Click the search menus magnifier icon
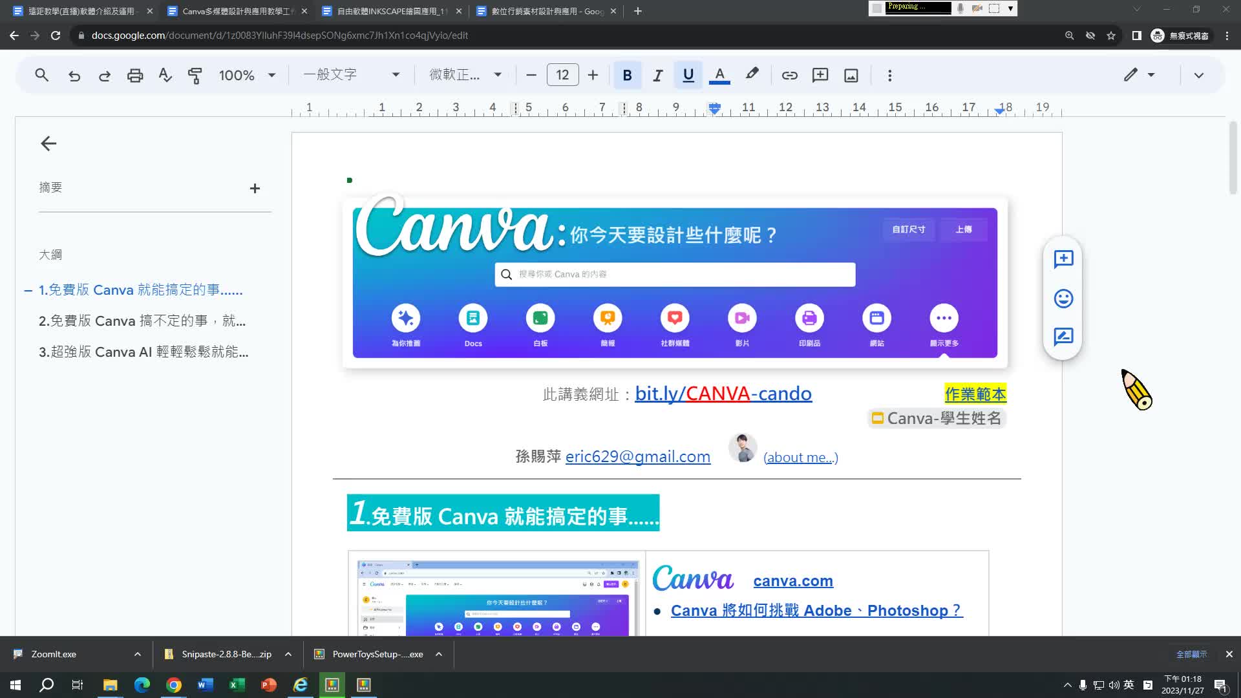This screenshot has width=1241, height=698. pos(42,75)
